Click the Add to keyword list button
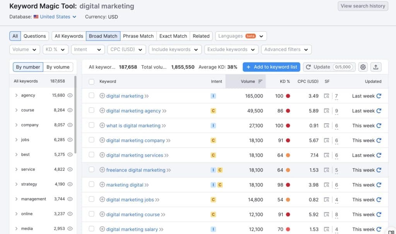This screenshot has height=234, width=396. [x=271, y=67]
